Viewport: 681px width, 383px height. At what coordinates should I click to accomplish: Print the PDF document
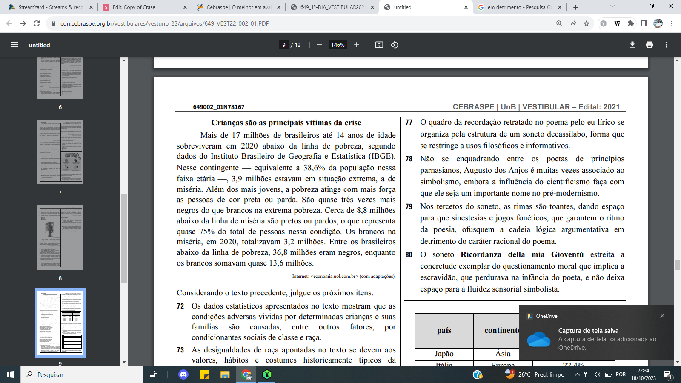(x=650, y=45)
